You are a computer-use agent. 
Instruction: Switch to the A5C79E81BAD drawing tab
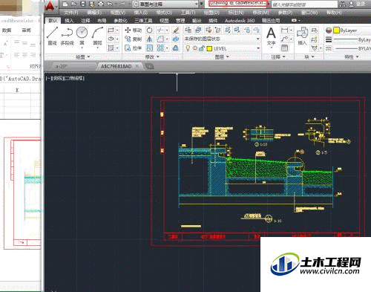click(x=116, y=66)
